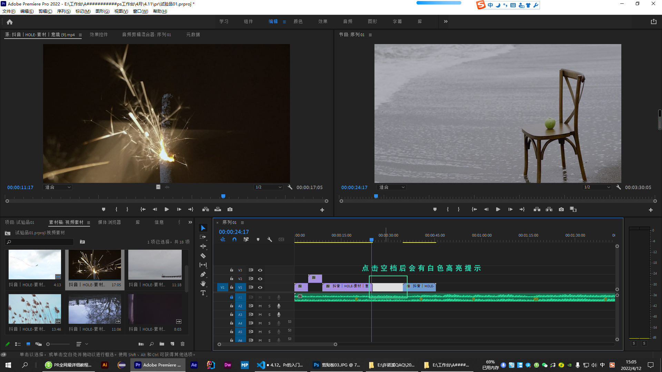Click Overwrite button in Source monitor
Image resolution: width=662 pixels, height=372 pixels.
tap(218, 209)
